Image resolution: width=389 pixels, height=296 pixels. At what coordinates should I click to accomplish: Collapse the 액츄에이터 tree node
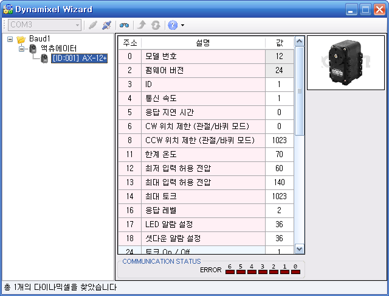(21, 49)
